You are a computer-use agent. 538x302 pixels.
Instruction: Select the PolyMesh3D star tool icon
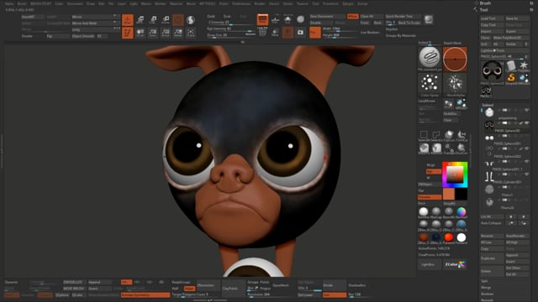click(523, 65)
